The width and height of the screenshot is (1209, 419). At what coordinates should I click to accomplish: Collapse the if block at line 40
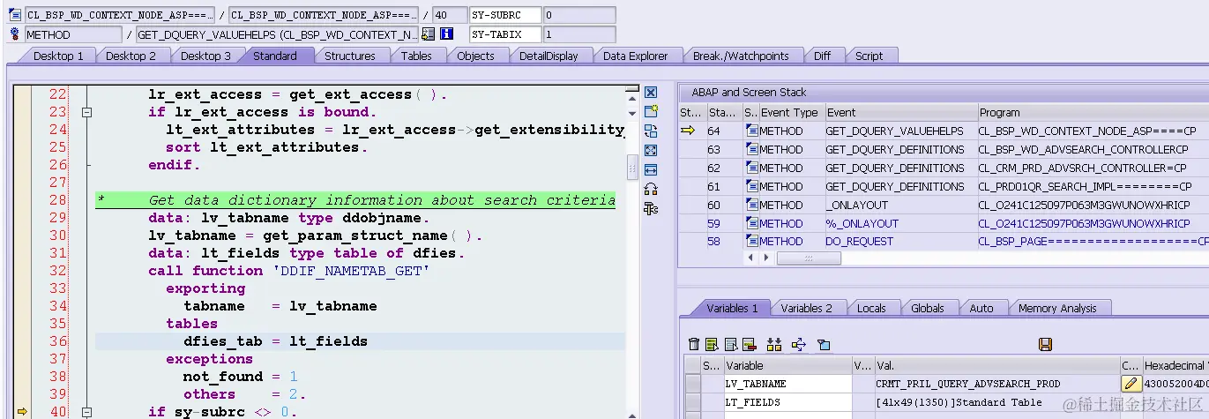tap(86, 412)
